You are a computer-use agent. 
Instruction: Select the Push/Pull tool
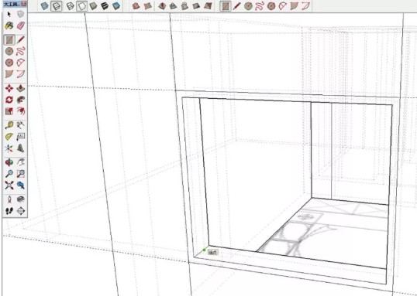coord(21,88)
